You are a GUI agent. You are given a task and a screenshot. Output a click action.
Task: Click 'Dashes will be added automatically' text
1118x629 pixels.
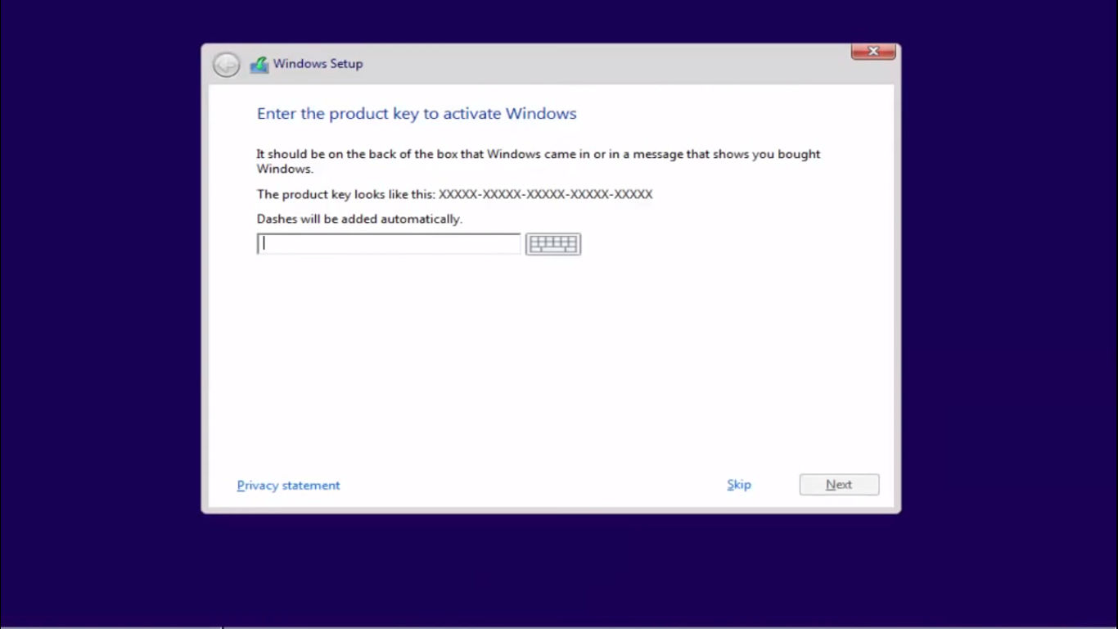pos(359,219)
